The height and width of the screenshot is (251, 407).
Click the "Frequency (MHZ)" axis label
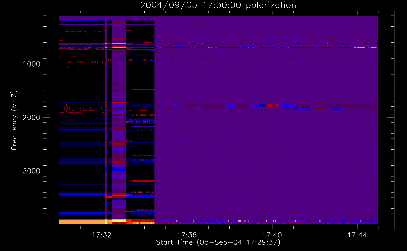pos(14,120)
